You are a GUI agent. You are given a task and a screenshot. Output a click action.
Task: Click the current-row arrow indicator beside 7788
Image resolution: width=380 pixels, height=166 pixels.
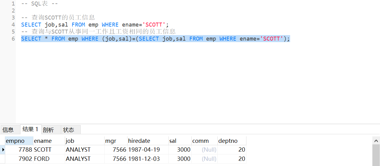coord(3,150)
